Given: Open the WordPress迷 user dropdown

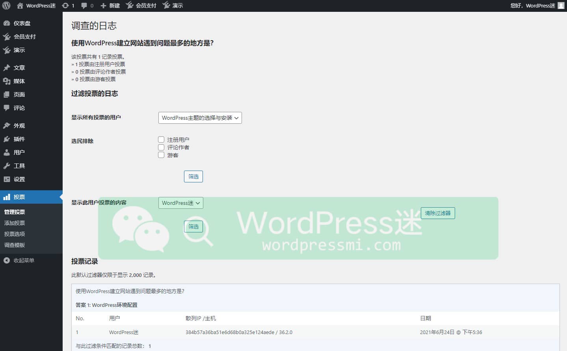Looking at the screenshot, I should tap(180, 202).
